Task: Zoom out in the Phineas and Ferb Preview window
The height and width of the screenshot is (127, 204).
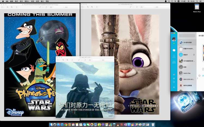Action: [x=8, y=7]
